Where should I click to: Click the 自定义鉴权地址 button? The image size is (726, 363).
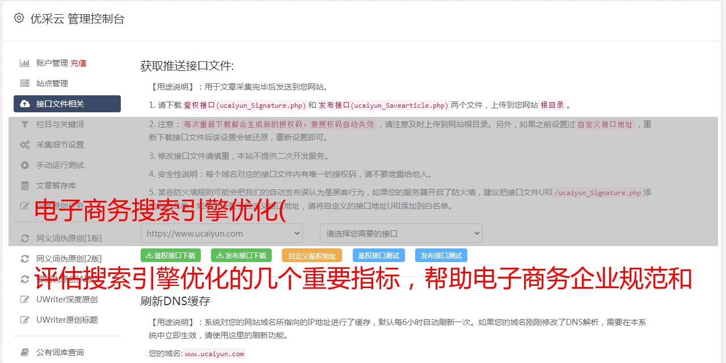[x=312, y=255]
